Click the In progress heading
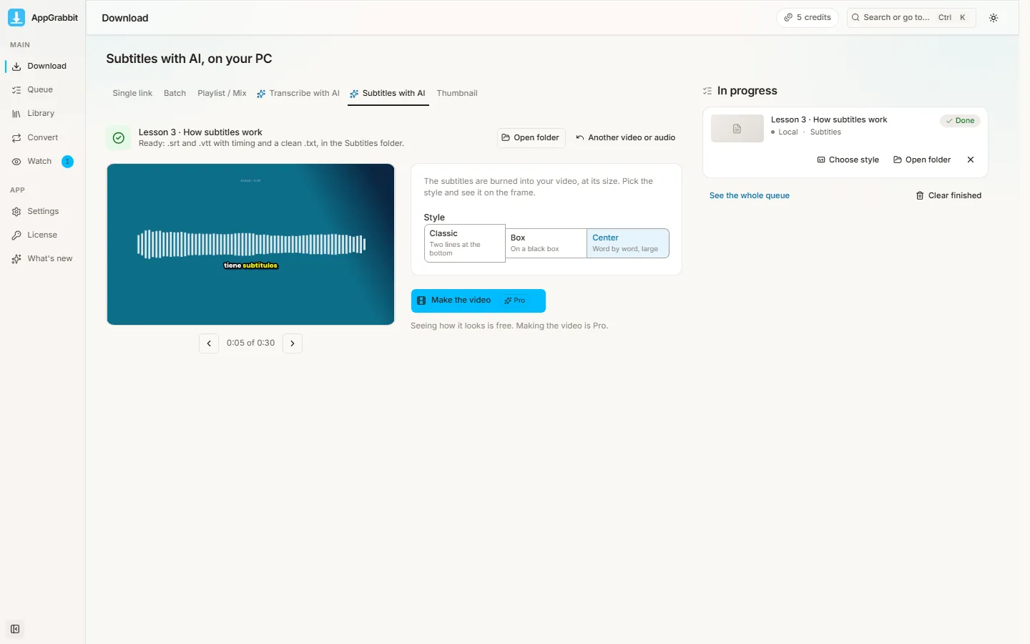Viewport: 1030px width, 644px height. [x=747, y=91]
